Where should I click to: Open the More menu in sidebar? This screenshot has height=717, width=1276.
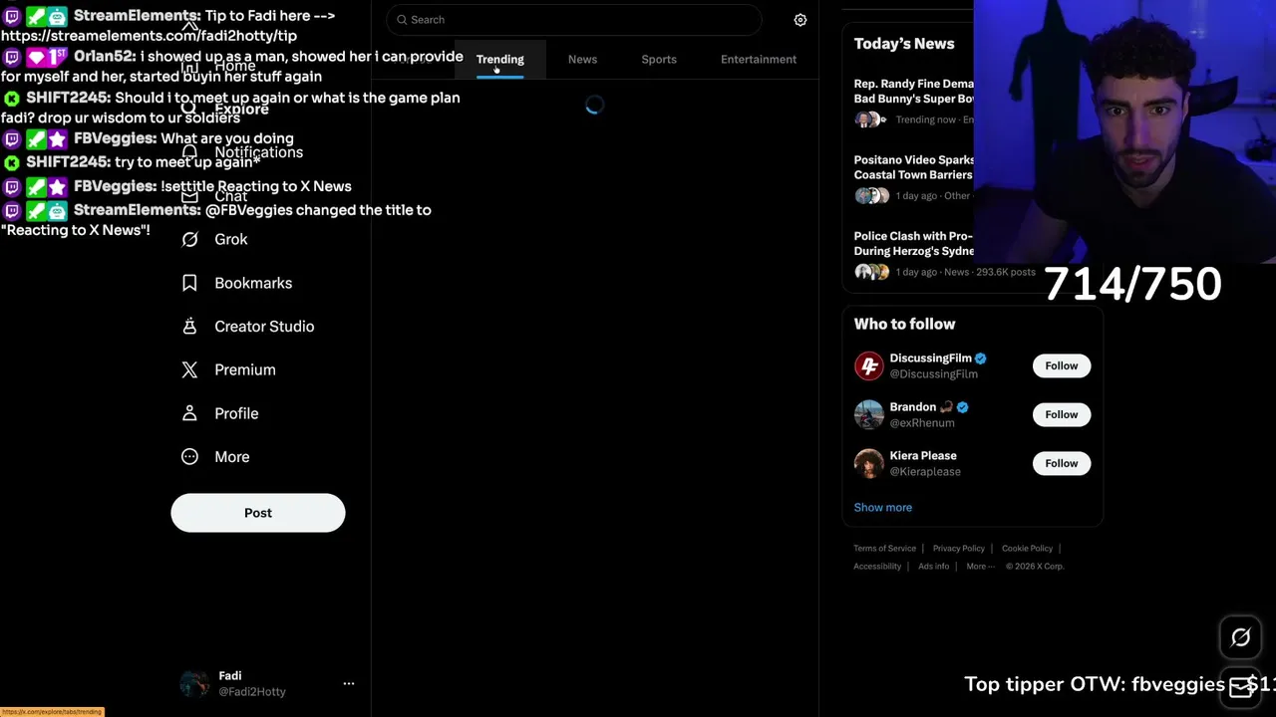click(x=215, y=457)
